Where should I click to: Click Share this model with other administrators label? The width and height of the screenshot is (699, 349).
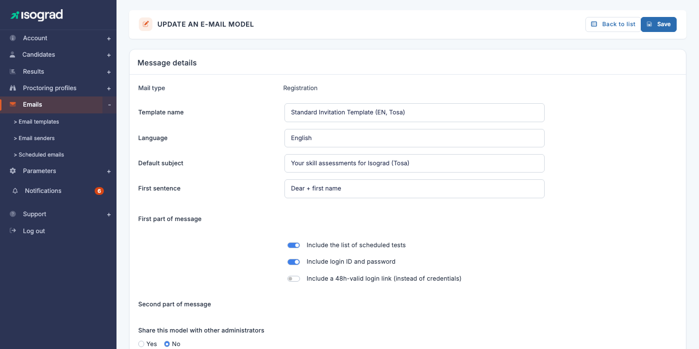[x=201, y=331]
